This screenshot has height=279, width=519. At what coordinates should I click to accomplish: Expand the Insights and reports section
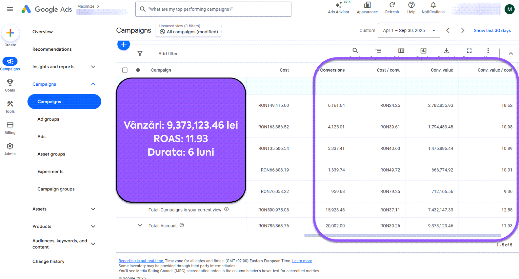pos(93,67)
